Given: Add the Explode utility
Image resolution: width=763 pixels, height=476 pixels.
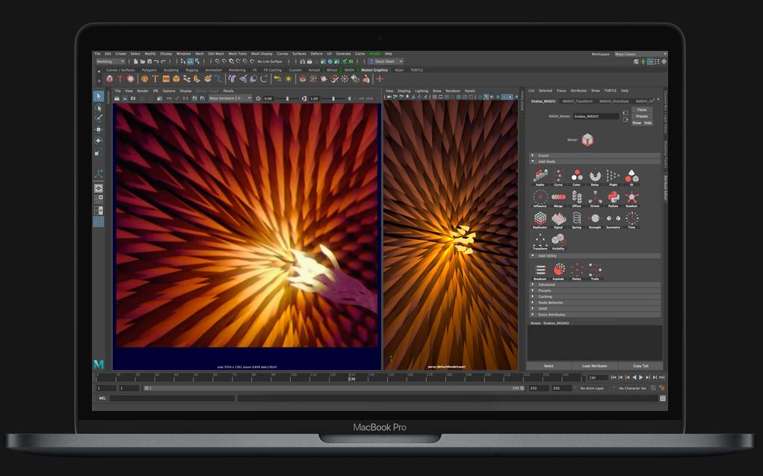Looking at the screenshot, I should [559, 270].
